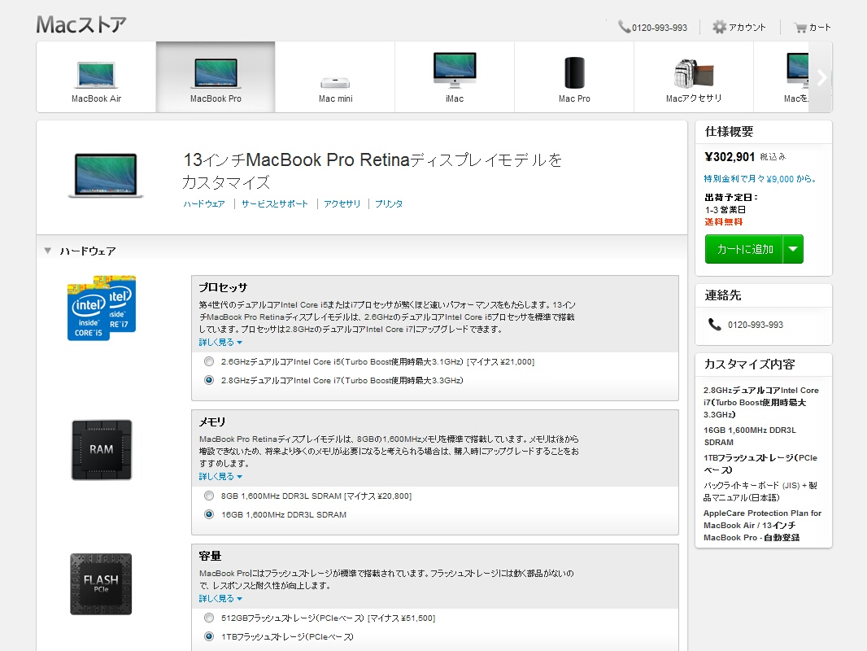Select the MacBook Pro category icon
The width and height of the screenshot is (867, 651).
pyautogui.click(x=216, y=73)
